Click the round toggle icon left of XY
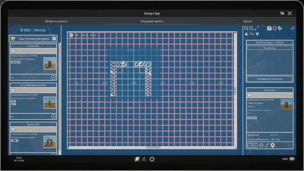 pyautogui.click(x=71, y=35)
